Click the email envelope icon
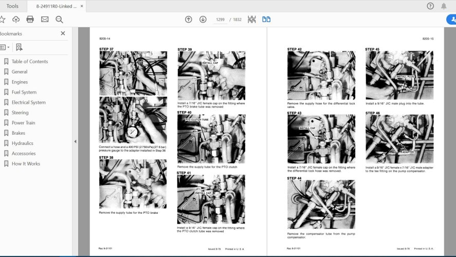 [45, 20]
